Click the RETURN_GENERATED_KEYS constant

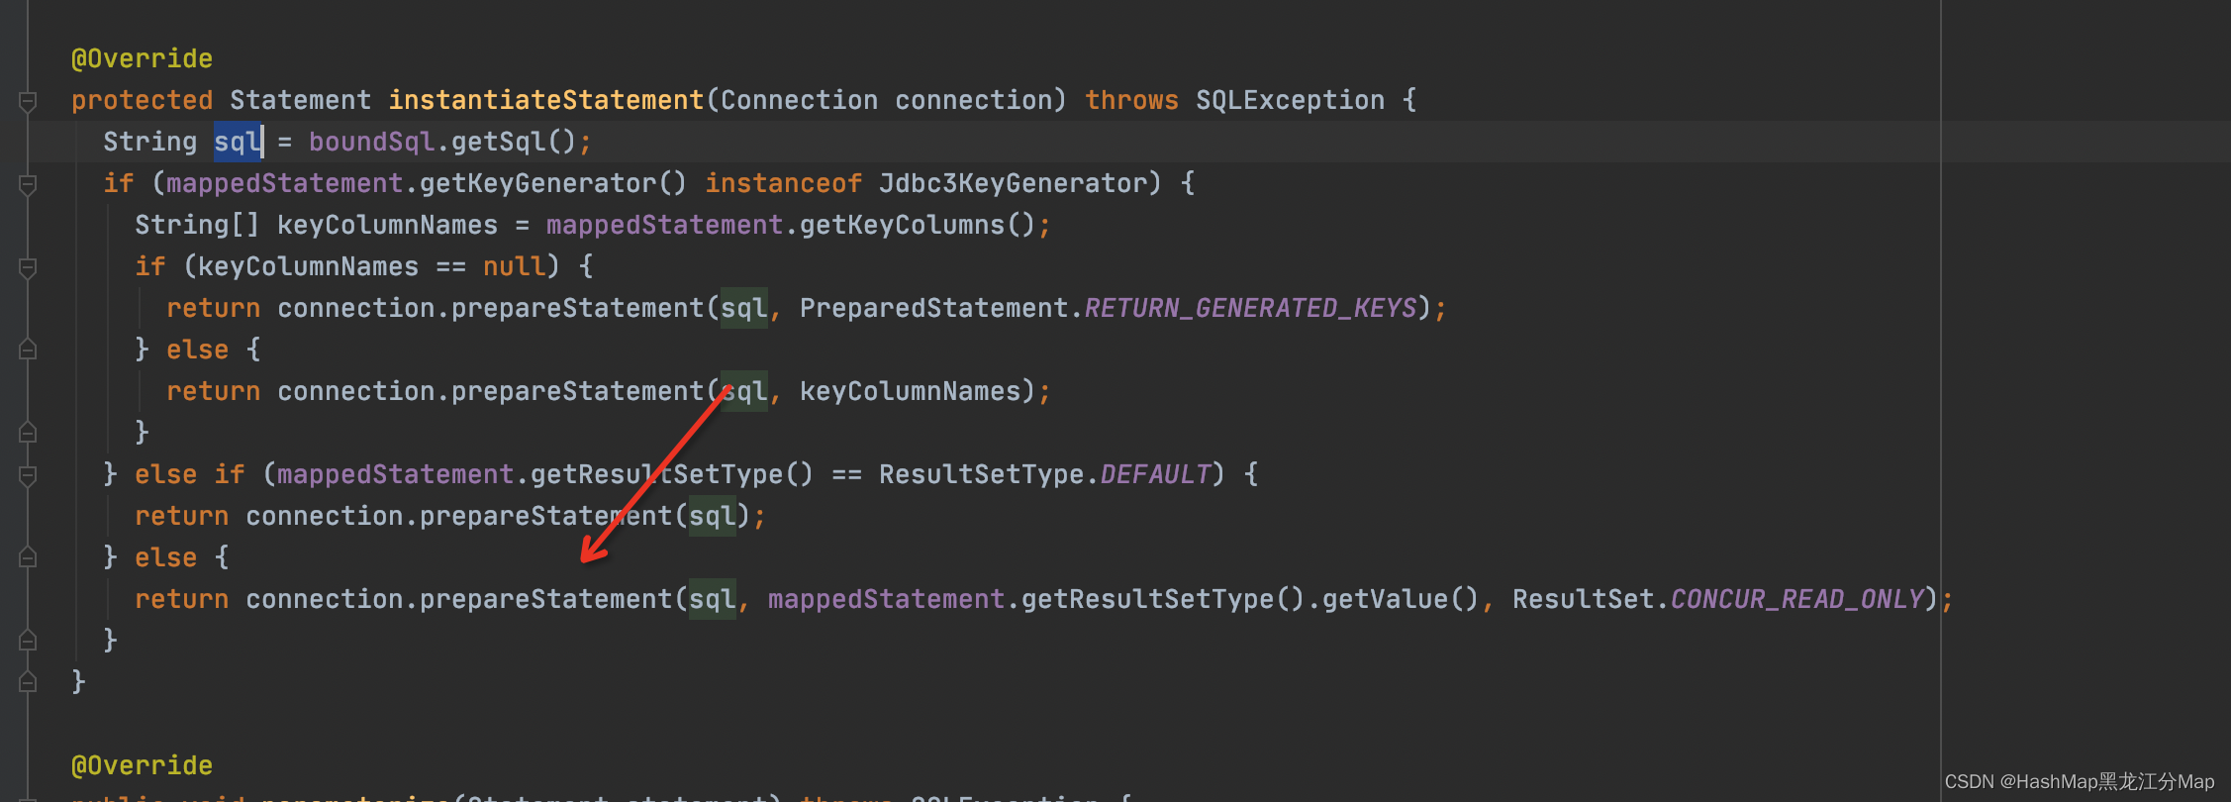click(x=1250, y=308)
